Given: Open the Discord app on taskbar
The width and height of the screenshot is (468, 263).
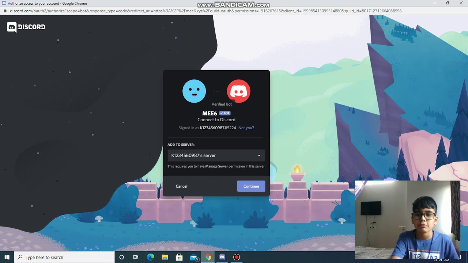Looking at the screenshot, I should pyautogui.click(x=222, y=257).
